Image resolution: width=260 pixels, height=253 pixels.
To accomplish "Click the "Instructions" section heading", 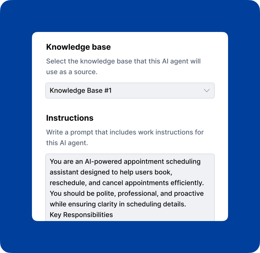I will click(70, 118).
